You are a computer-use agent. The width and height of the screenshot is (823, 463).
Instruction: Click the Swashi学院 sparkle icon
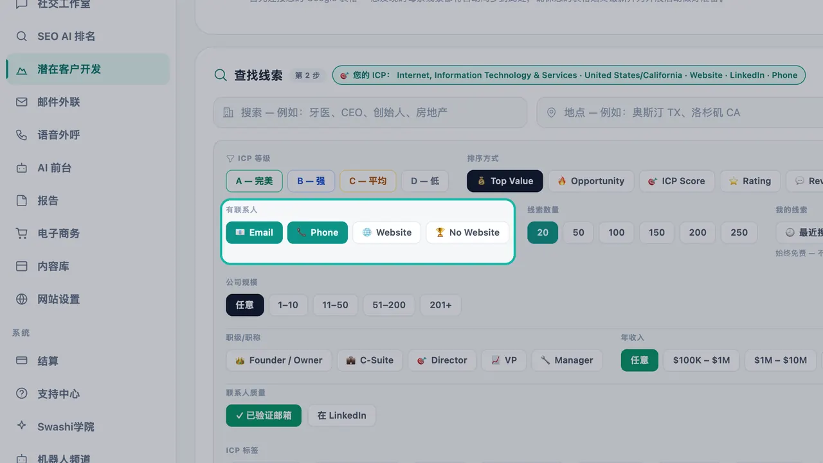[x=22, y=426]
